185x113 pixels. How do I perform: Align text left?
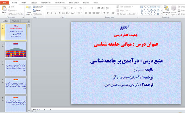coord(86,13)
